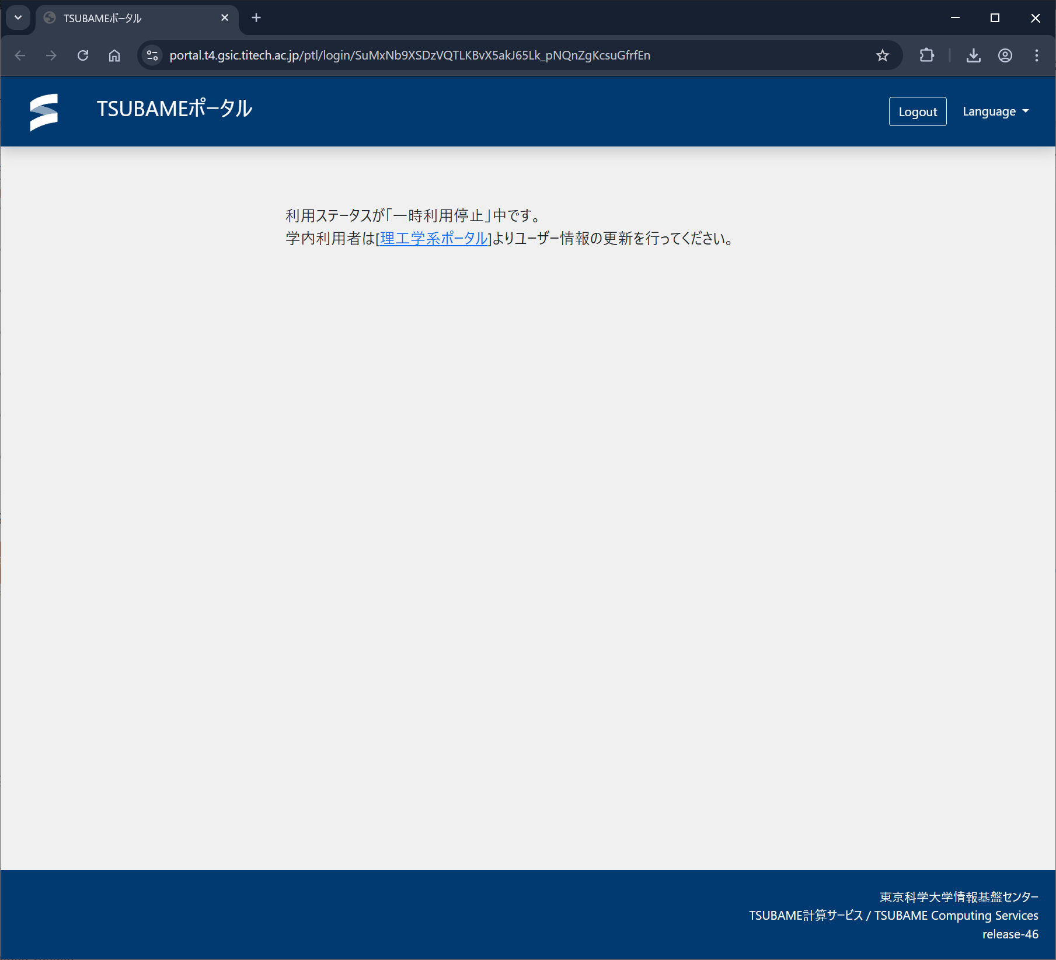The height and width of the screenshot is (960, 1056).
Task: Go to the browser home page
Action: click(114, 55)
